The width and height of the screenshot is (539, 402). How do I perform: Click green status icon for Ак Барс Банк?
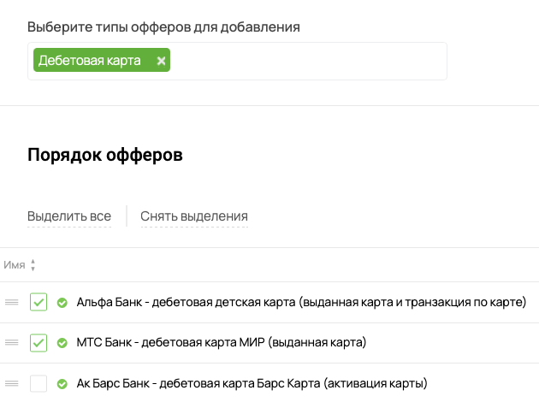62,383
